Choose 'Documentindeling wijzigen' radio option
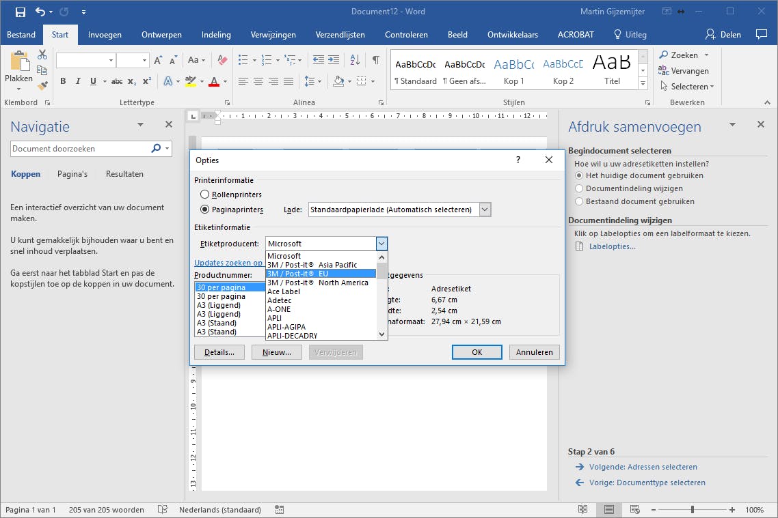Screen dimensions: 778x518 point(579,188)
